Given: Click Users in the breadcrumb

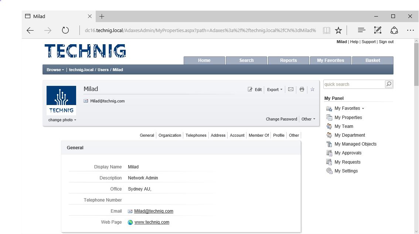Looking at the screenshot, I should point(103,70).
